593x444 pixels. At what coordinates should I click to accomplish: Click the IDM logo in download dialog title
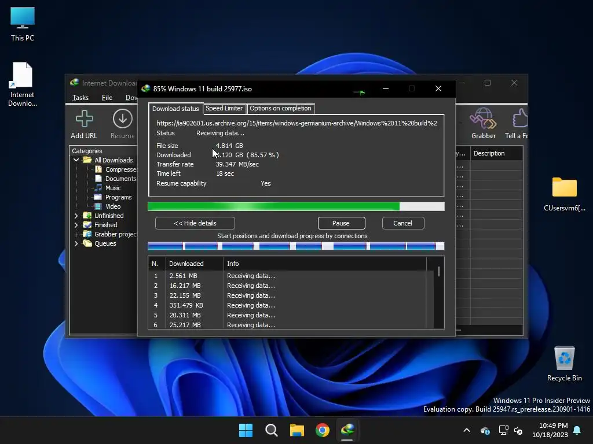pyautogui.click(x=145, y=88)
